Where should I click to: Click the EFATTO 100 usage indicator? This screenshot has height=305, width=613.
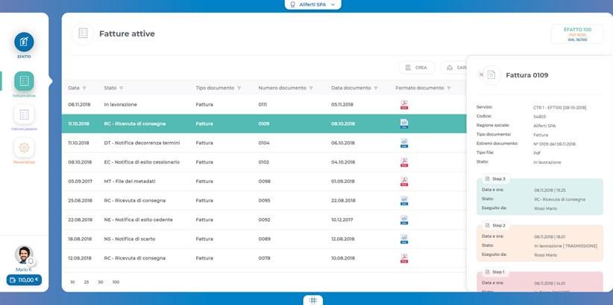[x=577, y=33]
